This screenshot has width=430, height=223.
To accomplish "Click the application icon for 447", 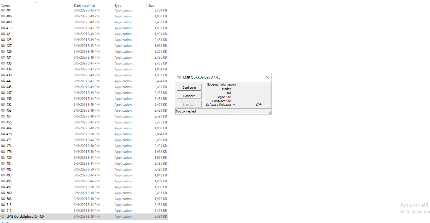I will (x=3, y=93).
